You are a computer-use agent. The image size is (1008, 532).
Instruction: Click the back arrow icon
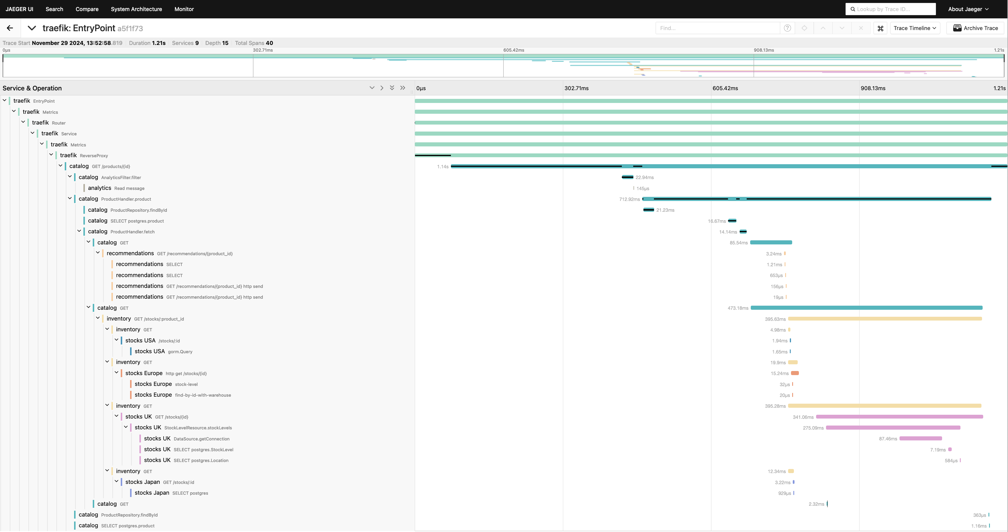click(x=10, y=28)
